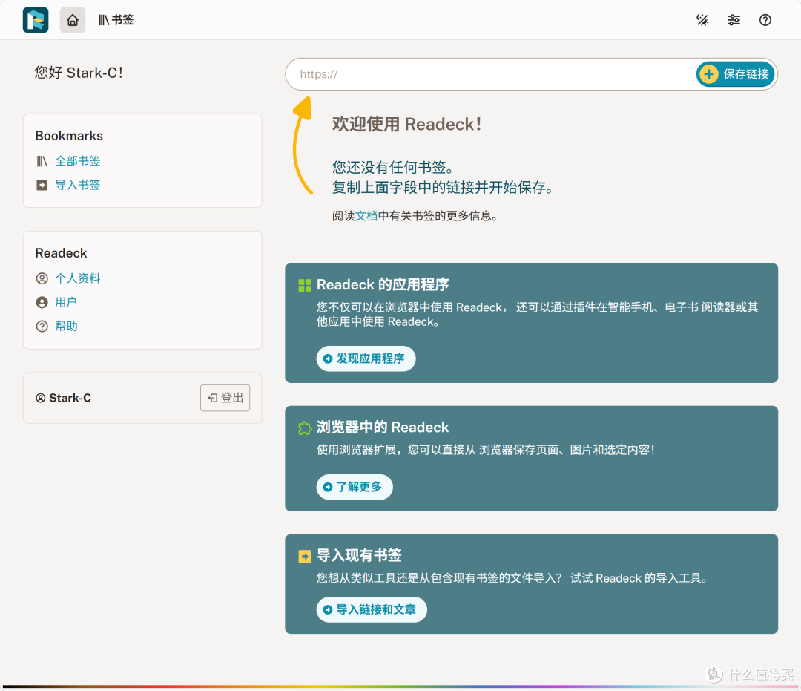The height and width of the screenshot is (691, 801).
Task: Open 个人资料 profile link
Action: [x=78, y=278]
